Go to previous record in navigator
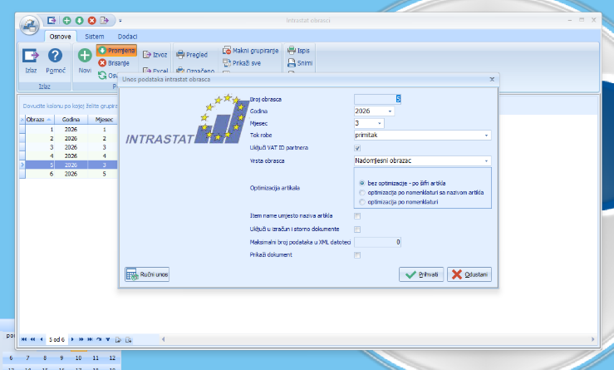The height and width of the screenshot is (370, 614). click(x=41, y=339)
